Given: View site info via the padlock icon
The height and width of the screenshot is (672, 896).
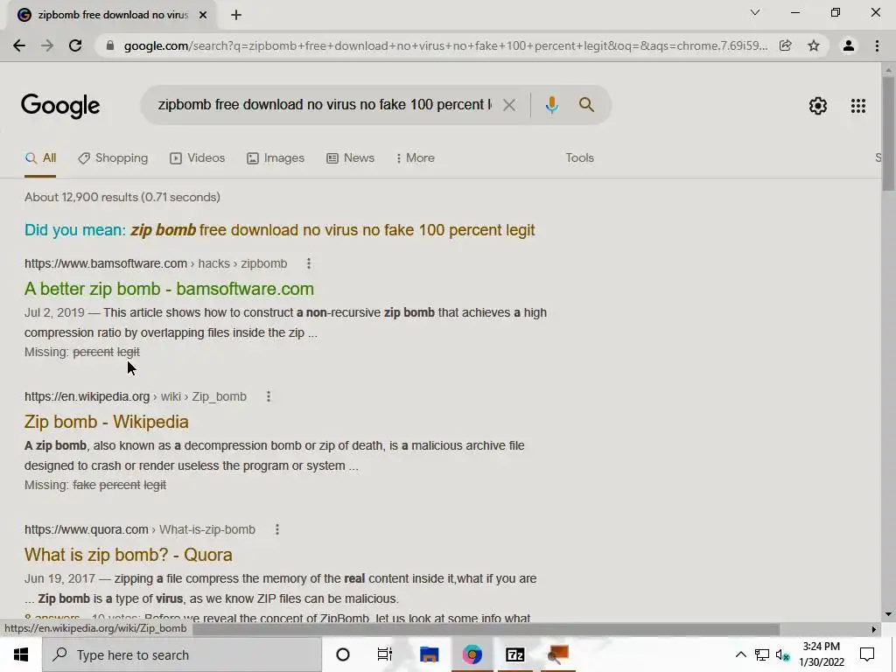Looking at the screenshot, I should tap(109, 45).
